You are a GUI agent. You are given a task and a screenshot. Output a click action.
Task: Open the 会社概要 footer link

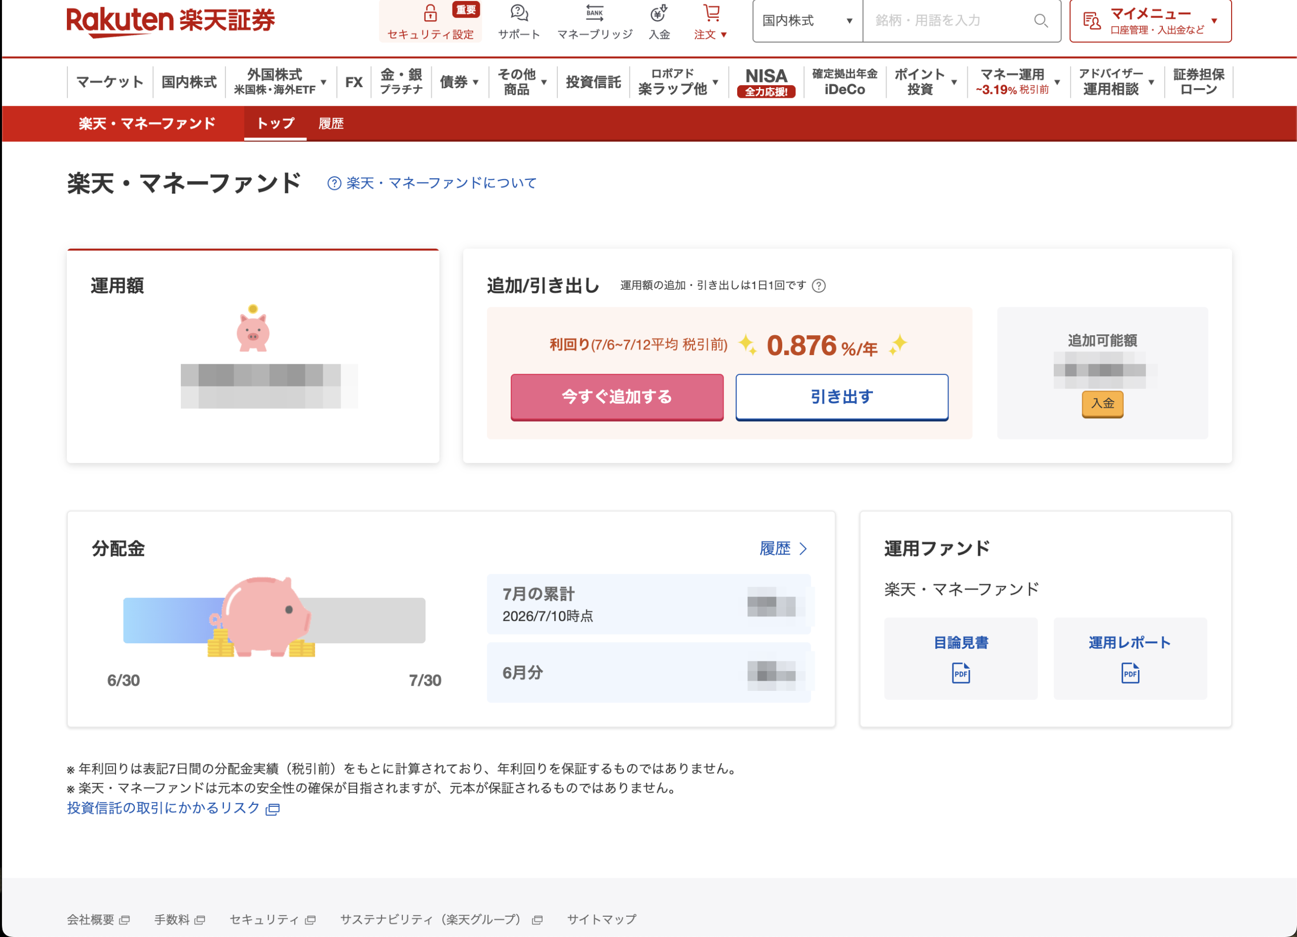(90, 920)
